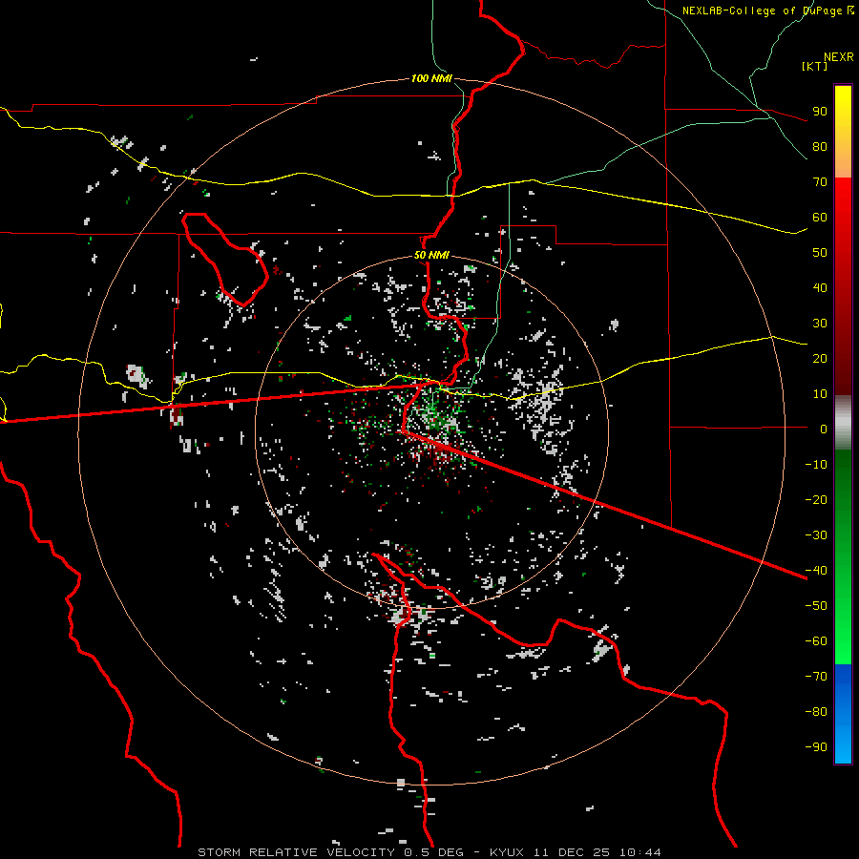The height and width of the screenshot is (859, 859).
Task: Click the -80 value on velocity scale
Action: click(x=816, y=712)
